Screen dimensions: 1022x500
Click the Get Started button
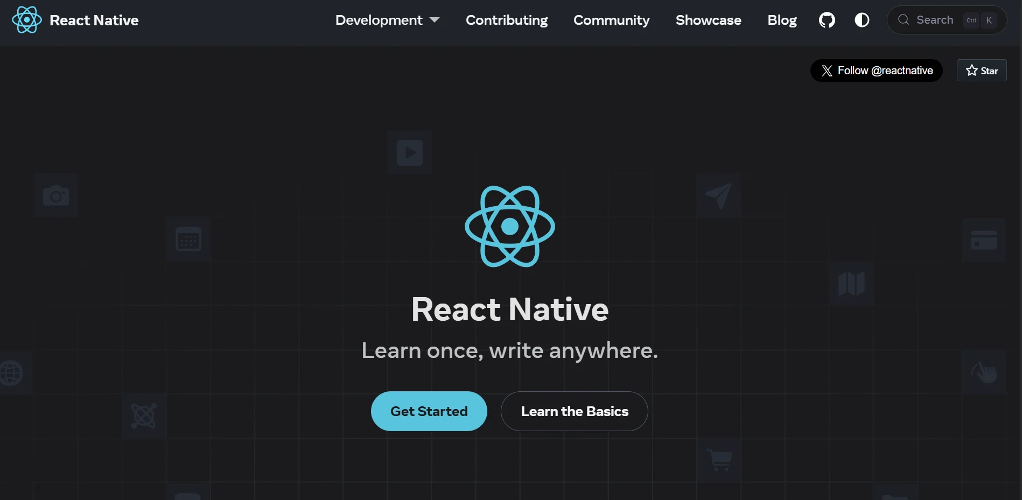[429, 411]
